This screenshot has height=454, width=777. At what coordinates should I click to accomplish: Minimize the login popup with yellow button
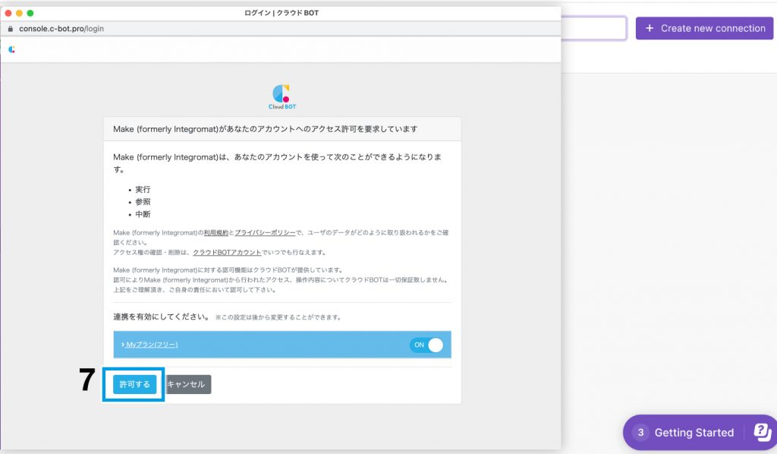click(x=19, y=13)
